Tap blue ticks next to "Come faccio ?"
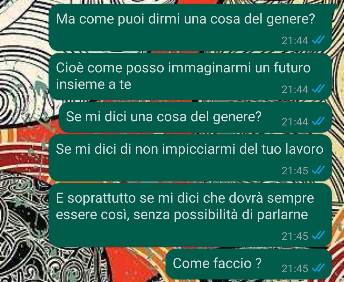Screen dimensions: 344x282 pos(318,268)
